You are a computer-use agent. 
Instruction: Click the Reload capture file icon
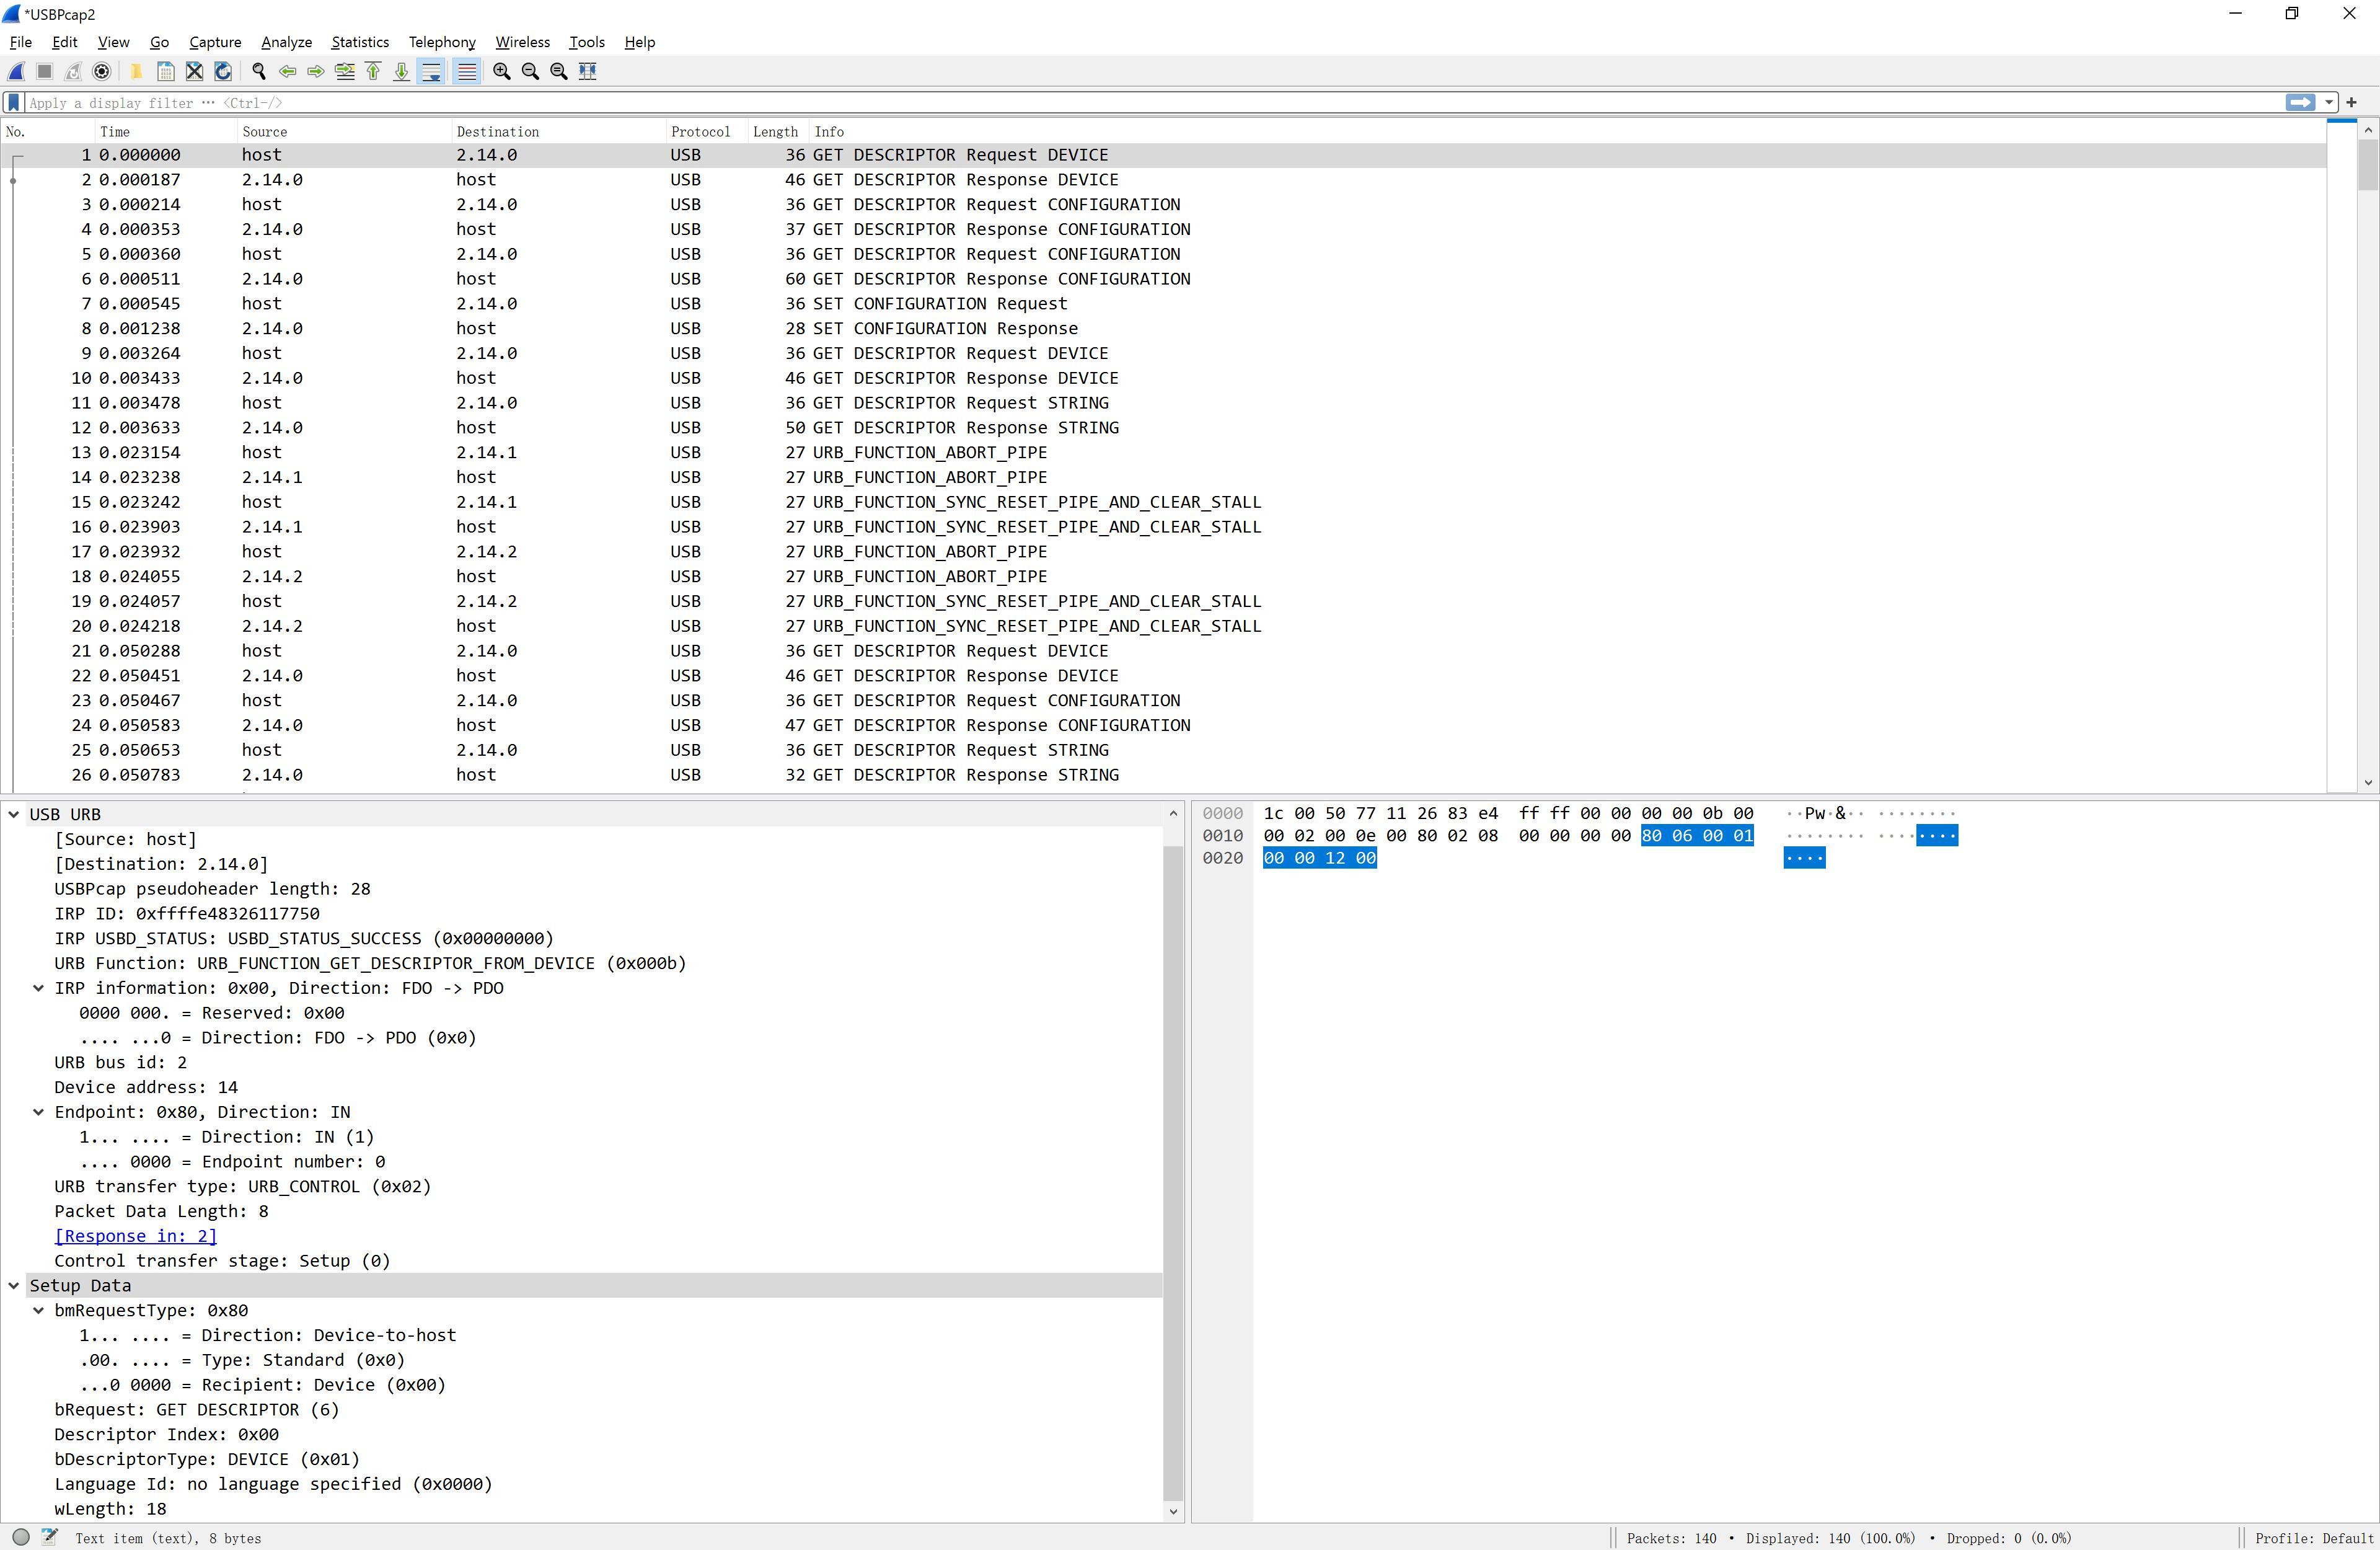coord(223,71)
